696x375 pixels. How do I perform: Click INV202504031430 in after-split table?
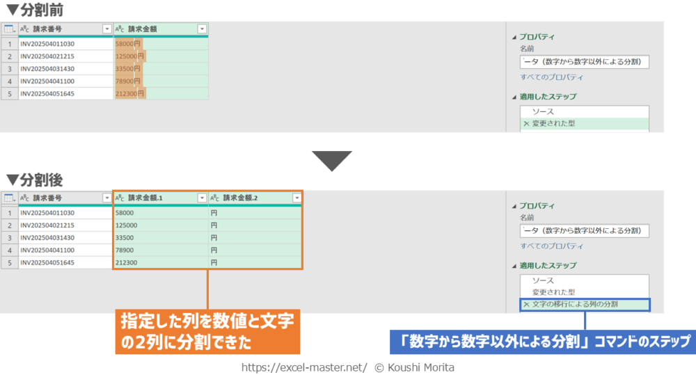65,238
